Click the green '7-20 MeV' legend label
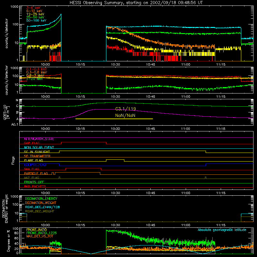The image size is (257, 257). point(34,79)
